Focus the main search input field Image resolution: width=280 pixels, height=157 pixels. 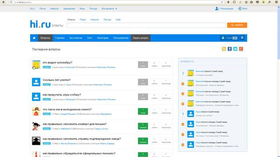click(x=146, y=25)
